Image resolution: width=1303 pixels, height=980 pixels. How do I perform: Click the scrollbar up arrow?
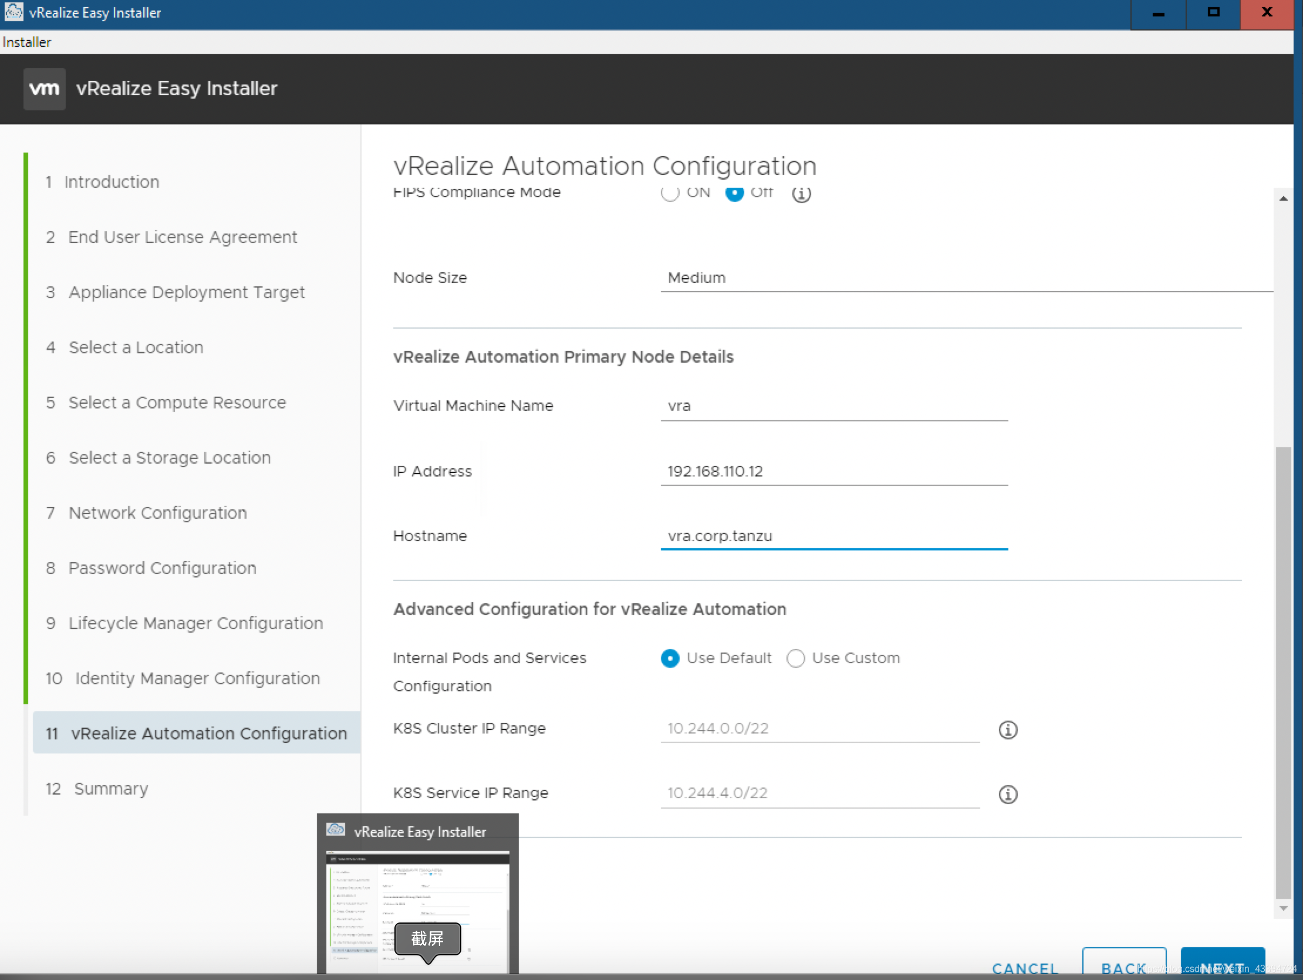[1283, 198]
